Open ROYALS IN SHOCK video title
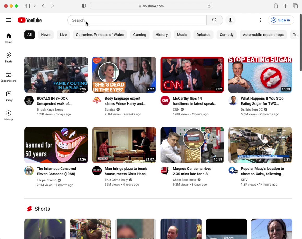 coord(54,101)
